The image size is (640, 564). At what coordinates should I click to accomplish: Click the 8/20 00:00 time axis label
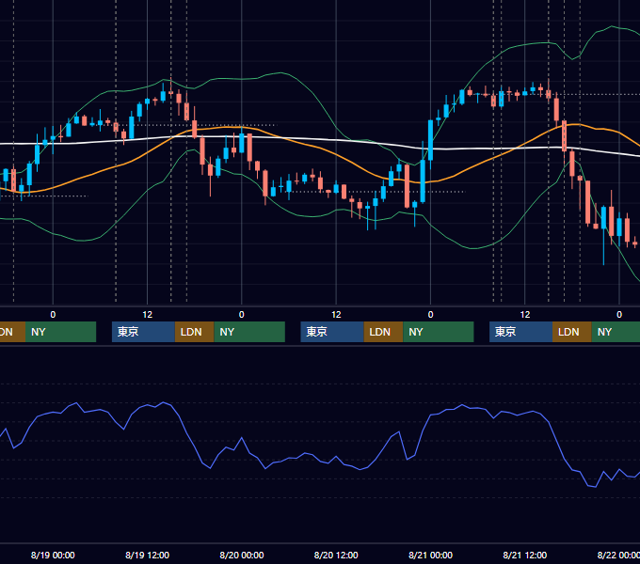click(242, 555)
